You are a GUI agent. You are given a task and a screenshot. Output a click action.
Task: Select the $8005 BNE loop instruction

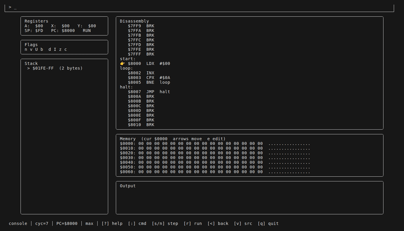(x=149, y=82)
